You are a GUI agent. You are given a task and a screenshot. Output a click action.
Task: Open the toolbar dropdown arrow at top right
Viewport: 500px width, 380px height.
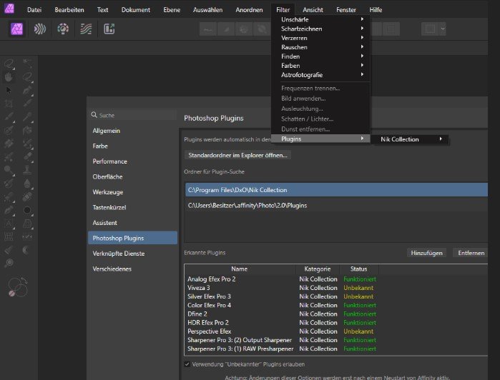pos(443,29)
